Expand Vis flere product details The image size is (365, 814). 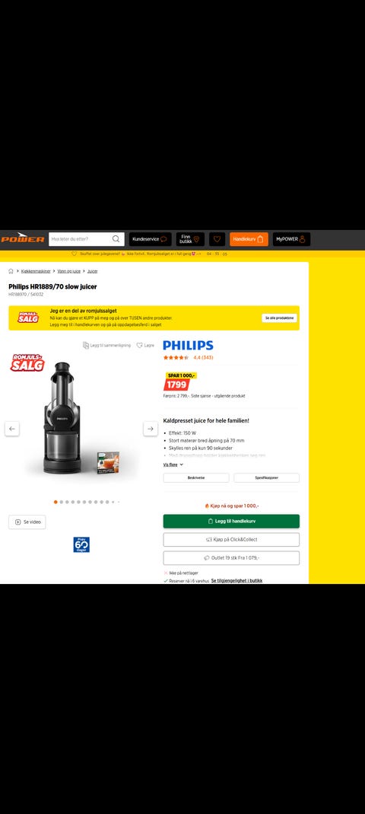click(173, 464)
